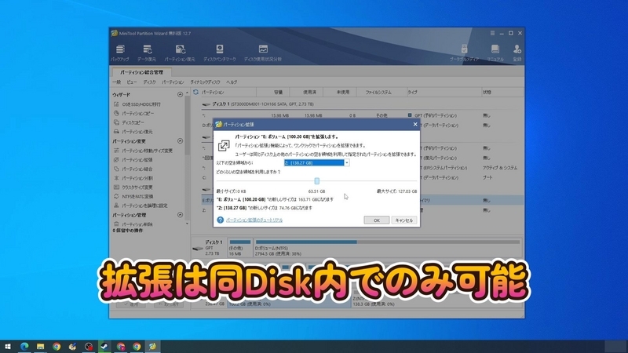Select パーティション復元 in the wizard sidebar list
The image size is (628, 353).
(x=133, y=132)
